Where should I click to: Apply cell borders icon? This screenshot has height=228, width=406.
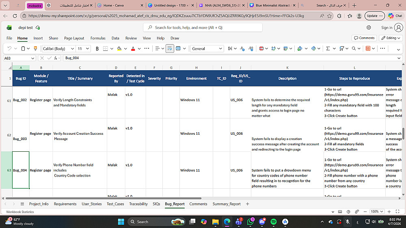pyautogui.click(x=106, y=48)
